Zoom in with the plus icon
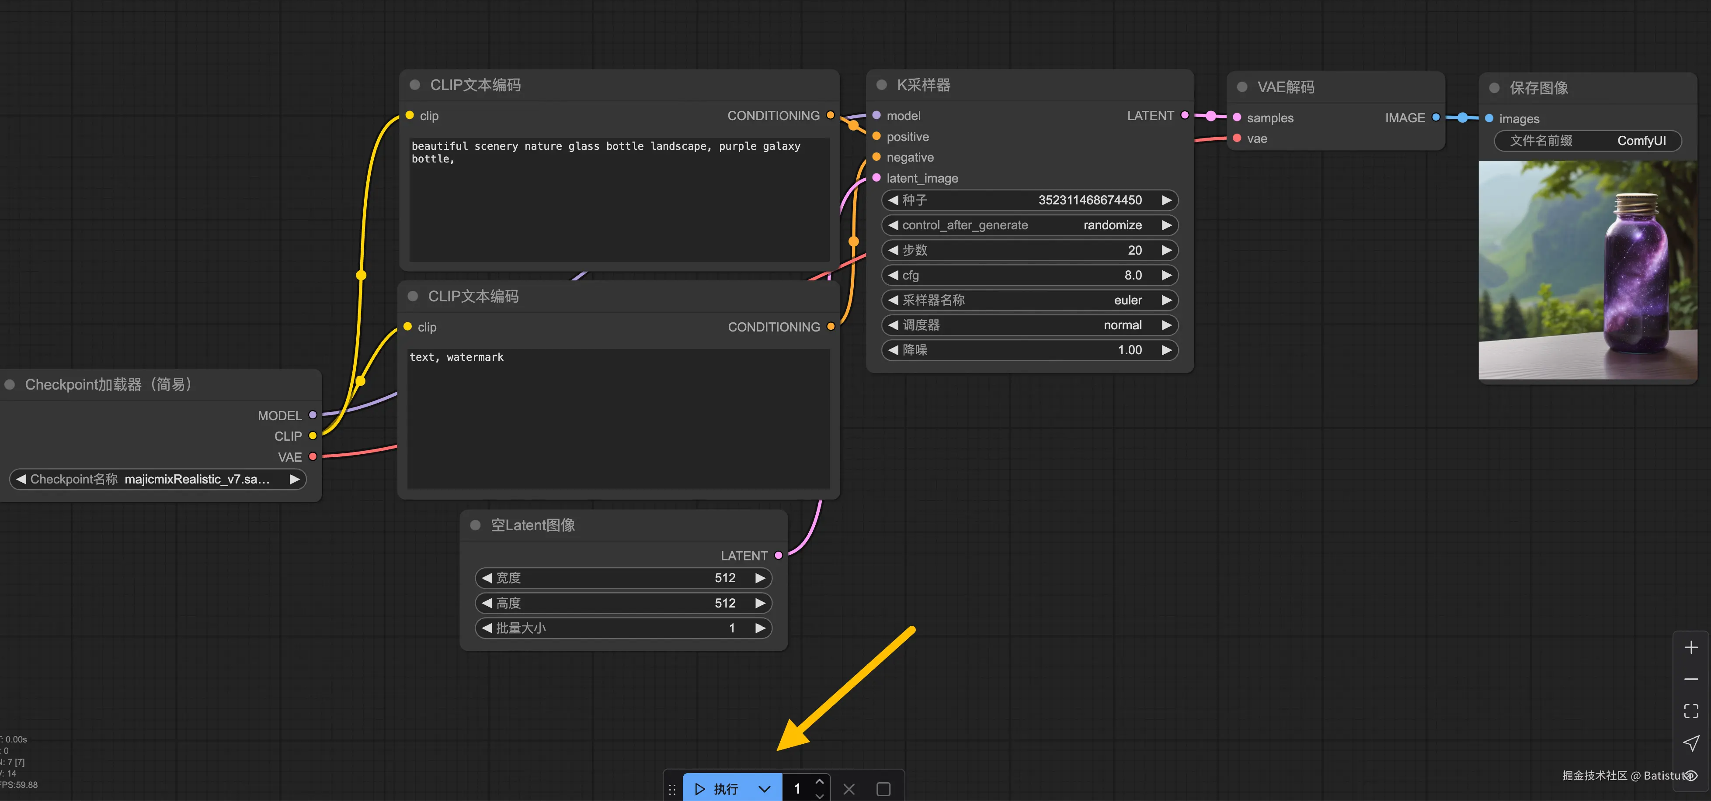The height and width of the screenshot is (801, 1711). (x=1690, y=647)
